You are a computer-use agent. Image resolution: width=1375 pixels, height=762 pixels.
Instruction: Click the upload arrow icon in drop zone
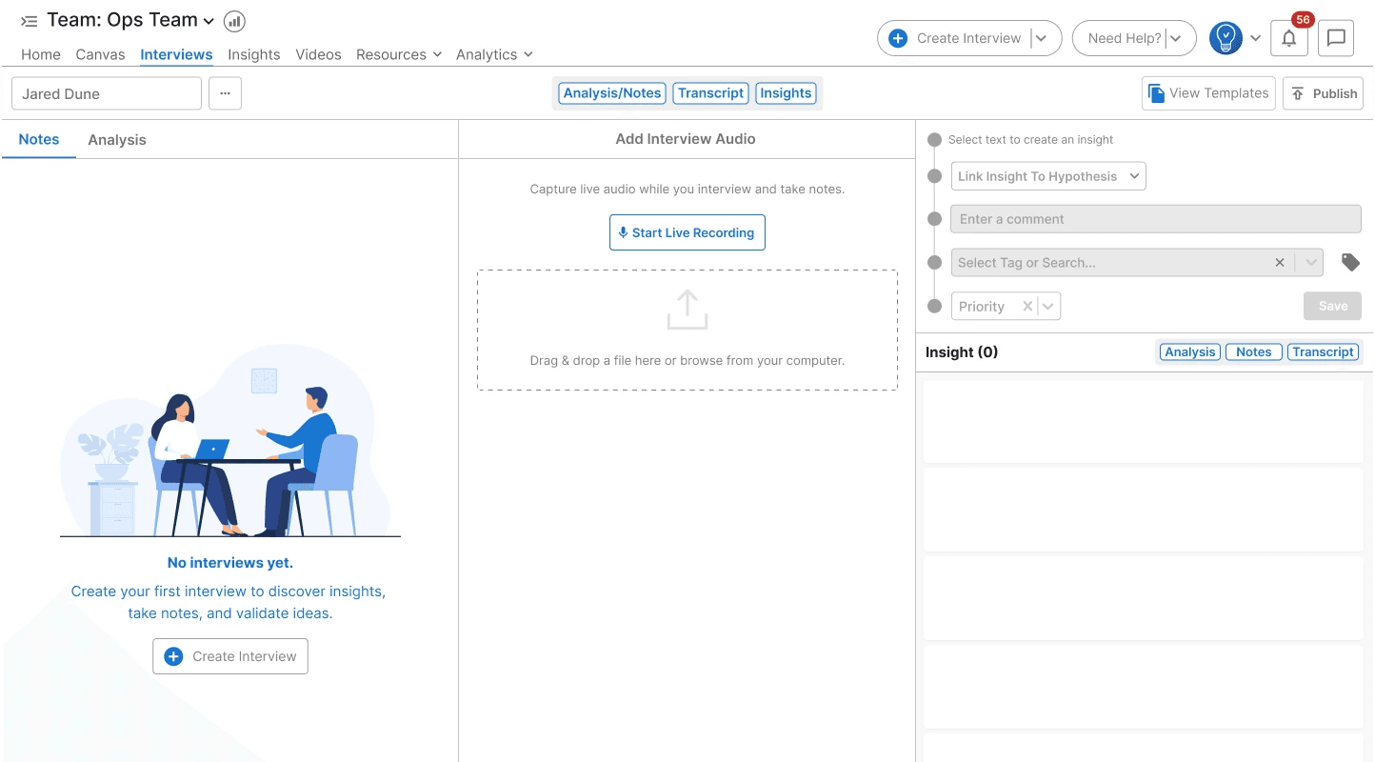(x=687, y=310)
